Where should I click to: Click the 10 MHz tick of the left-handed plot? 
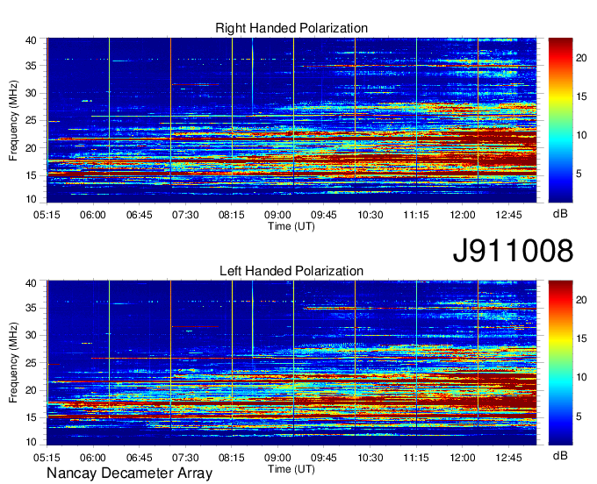(31, 442)
